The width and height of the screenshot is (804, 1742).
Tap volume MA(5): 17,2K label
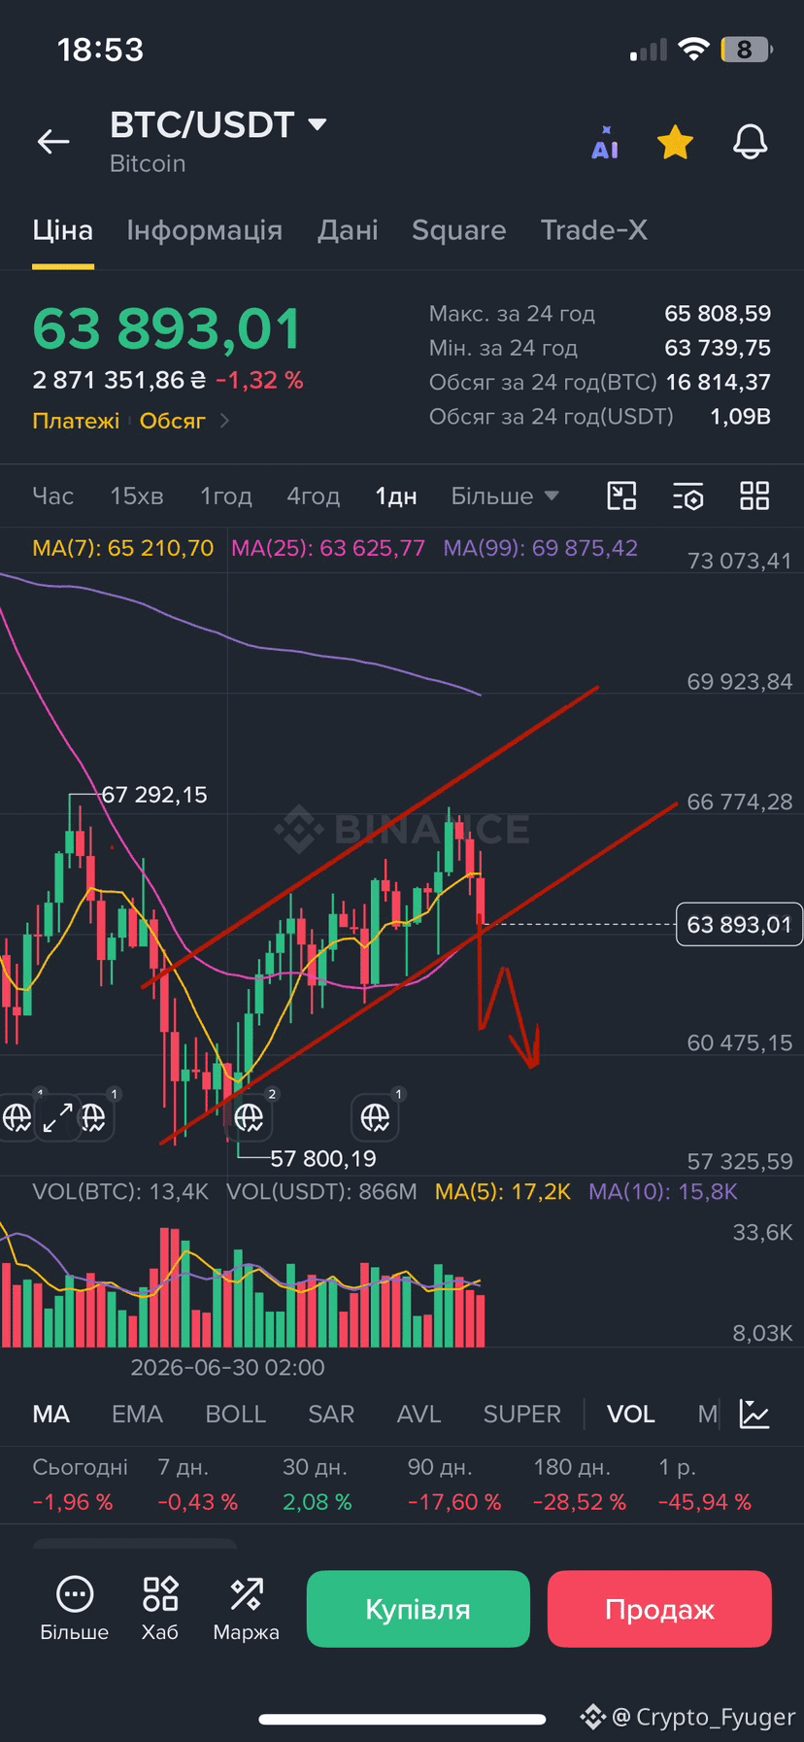pyautogui.click(x=503, y=1192)
